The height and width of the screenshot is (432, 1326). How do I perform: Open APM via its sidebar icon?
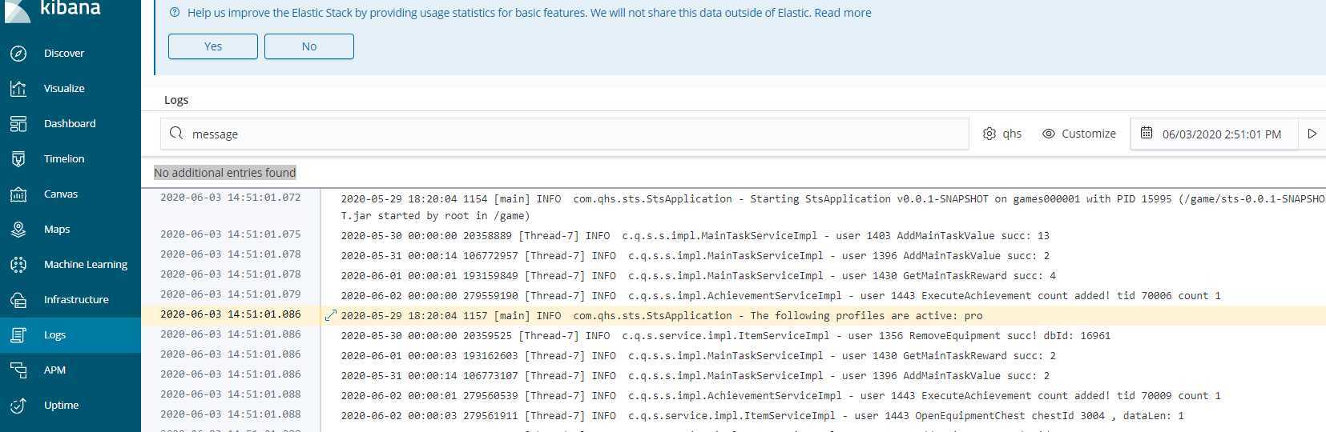[x=18, y=370]
